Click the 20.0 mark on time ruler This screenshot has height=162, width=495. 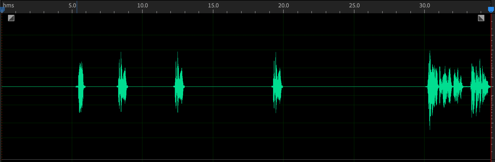[x=283, y=6]
